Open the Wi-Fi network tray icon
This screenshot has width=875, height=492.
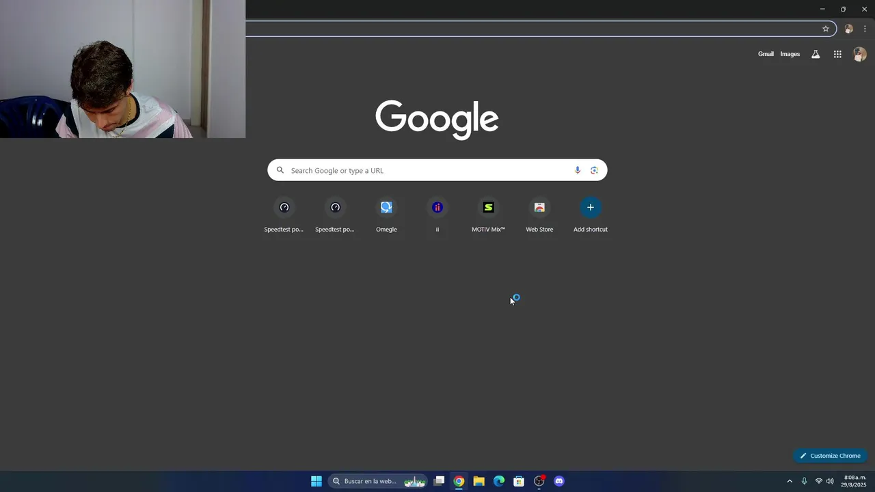[x=818, y=481]
